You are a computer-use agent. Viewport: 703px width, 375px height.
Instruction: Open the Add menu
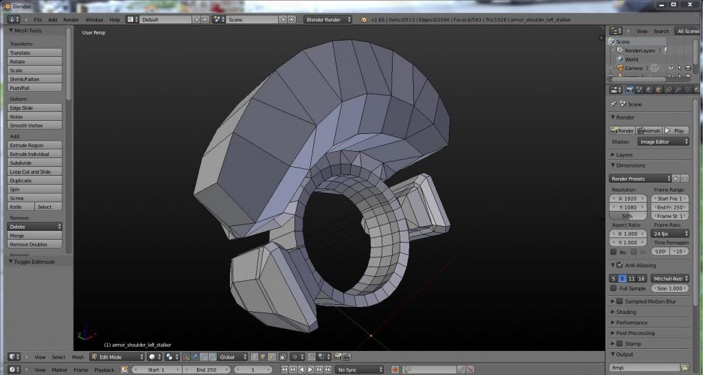tap(52, 20)
